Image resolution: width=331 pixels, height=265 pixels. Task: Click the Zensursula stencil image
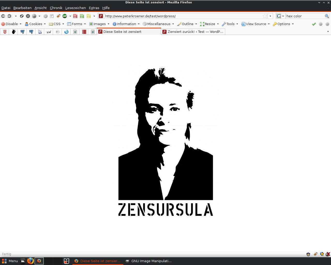[x=166, y=142]
